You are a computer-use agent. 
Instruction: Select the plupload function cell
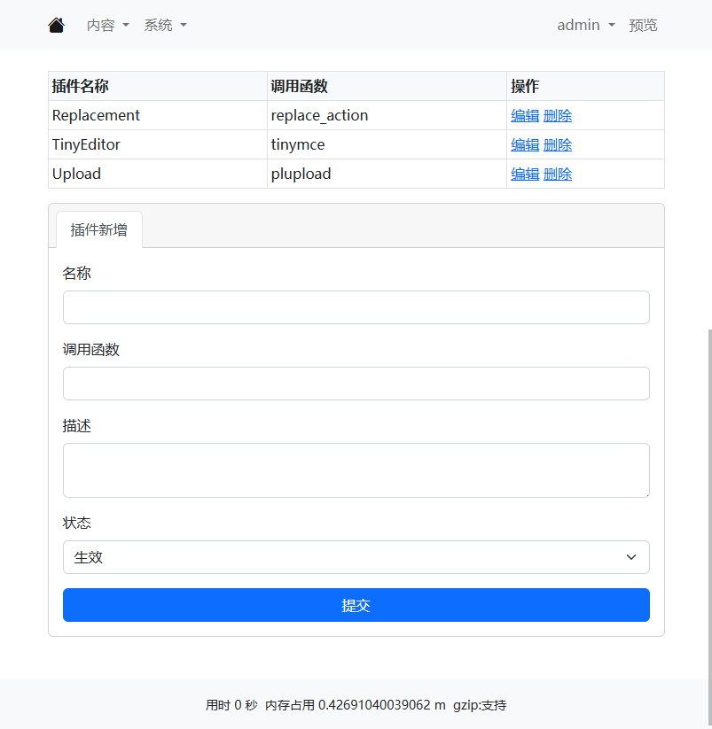point(387,174)
